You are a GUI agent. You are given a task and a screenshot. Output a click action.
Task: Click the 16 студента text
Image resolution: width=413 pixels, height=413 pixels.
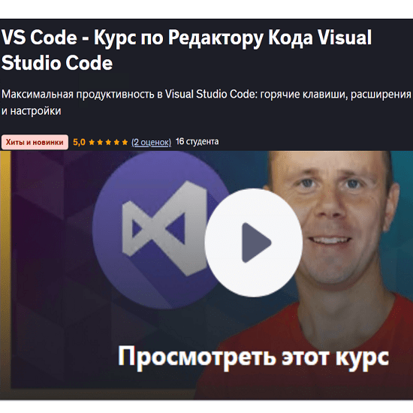tap(197, 142)
